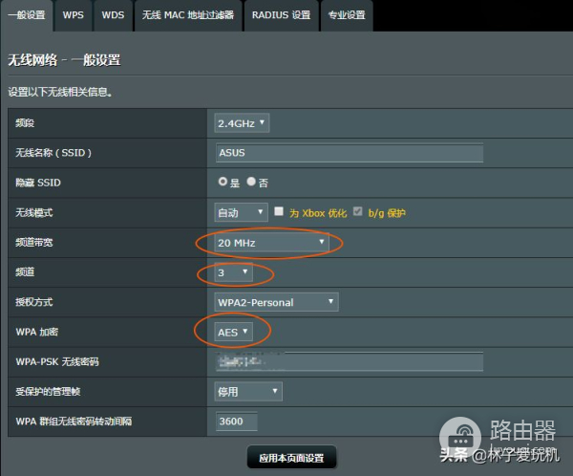Open the RADIUS 设置 tab
This screenshot has width=573, height=476.
click(x=281, y=15)
